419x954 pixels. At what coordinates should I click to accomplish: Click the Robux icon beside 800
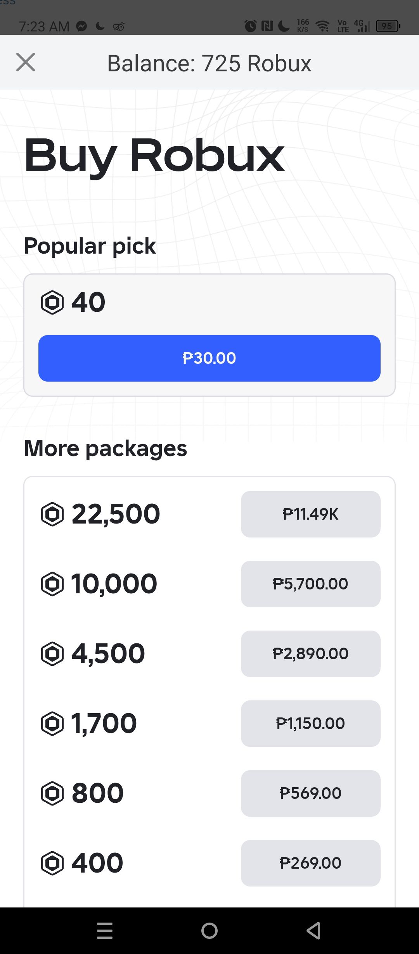coord(52,793)
